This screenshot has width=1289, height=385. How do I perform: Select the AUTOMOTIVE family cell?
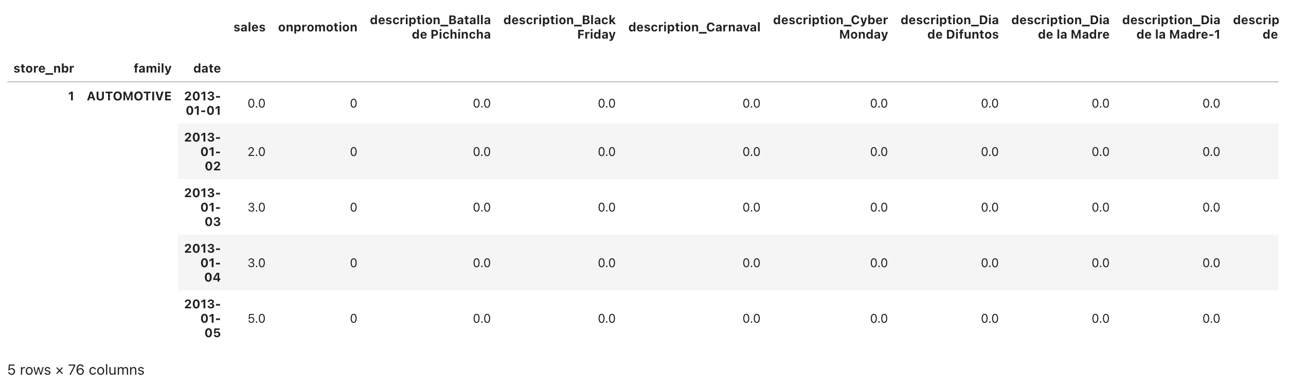click(129, 96)
